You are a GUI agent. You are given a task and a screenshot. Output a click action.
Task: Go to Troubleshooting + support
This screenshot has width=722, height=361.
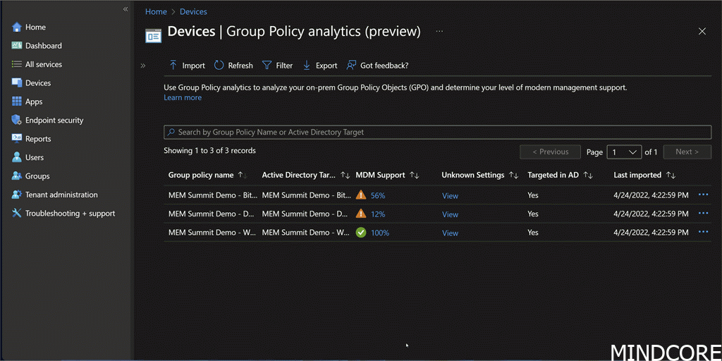click(69, 214)
